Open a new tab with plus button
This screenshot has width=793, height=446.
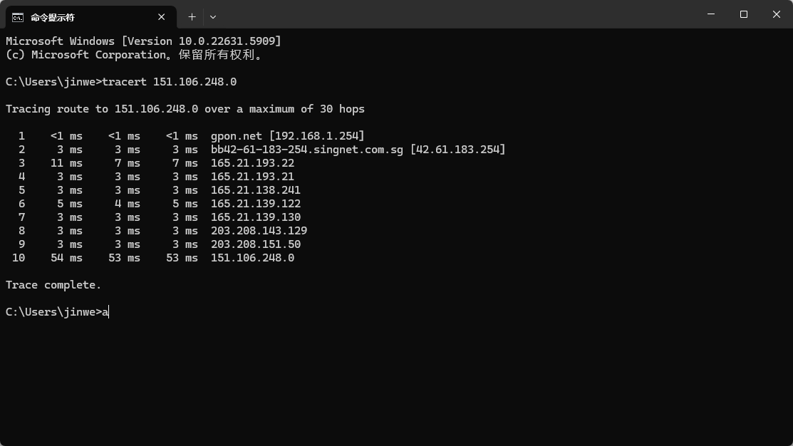point(192,16)
